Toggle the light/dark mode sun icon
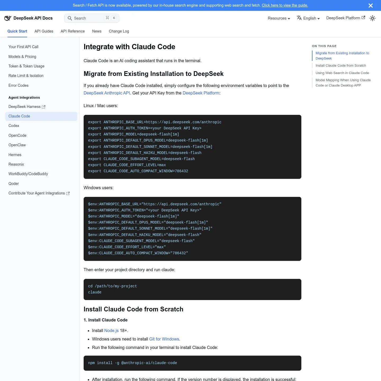 point(373,18)
